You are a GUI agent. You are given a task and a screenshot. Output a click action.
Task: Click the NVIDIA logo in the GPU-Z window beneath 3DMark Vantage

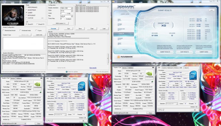pos(149,75)
